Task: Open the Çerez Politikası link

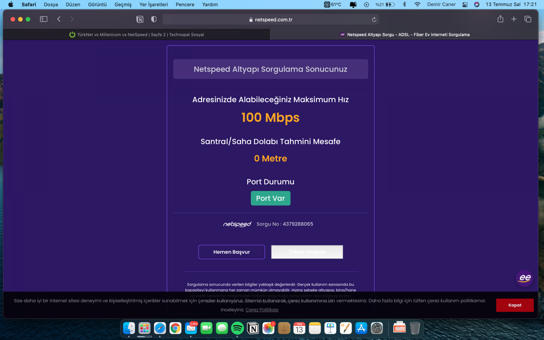Action: click(x=262, y=310)
